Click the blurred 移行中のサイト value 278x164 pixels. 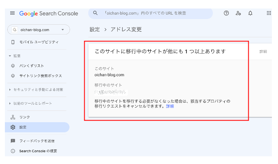click(x=110, y=92)
